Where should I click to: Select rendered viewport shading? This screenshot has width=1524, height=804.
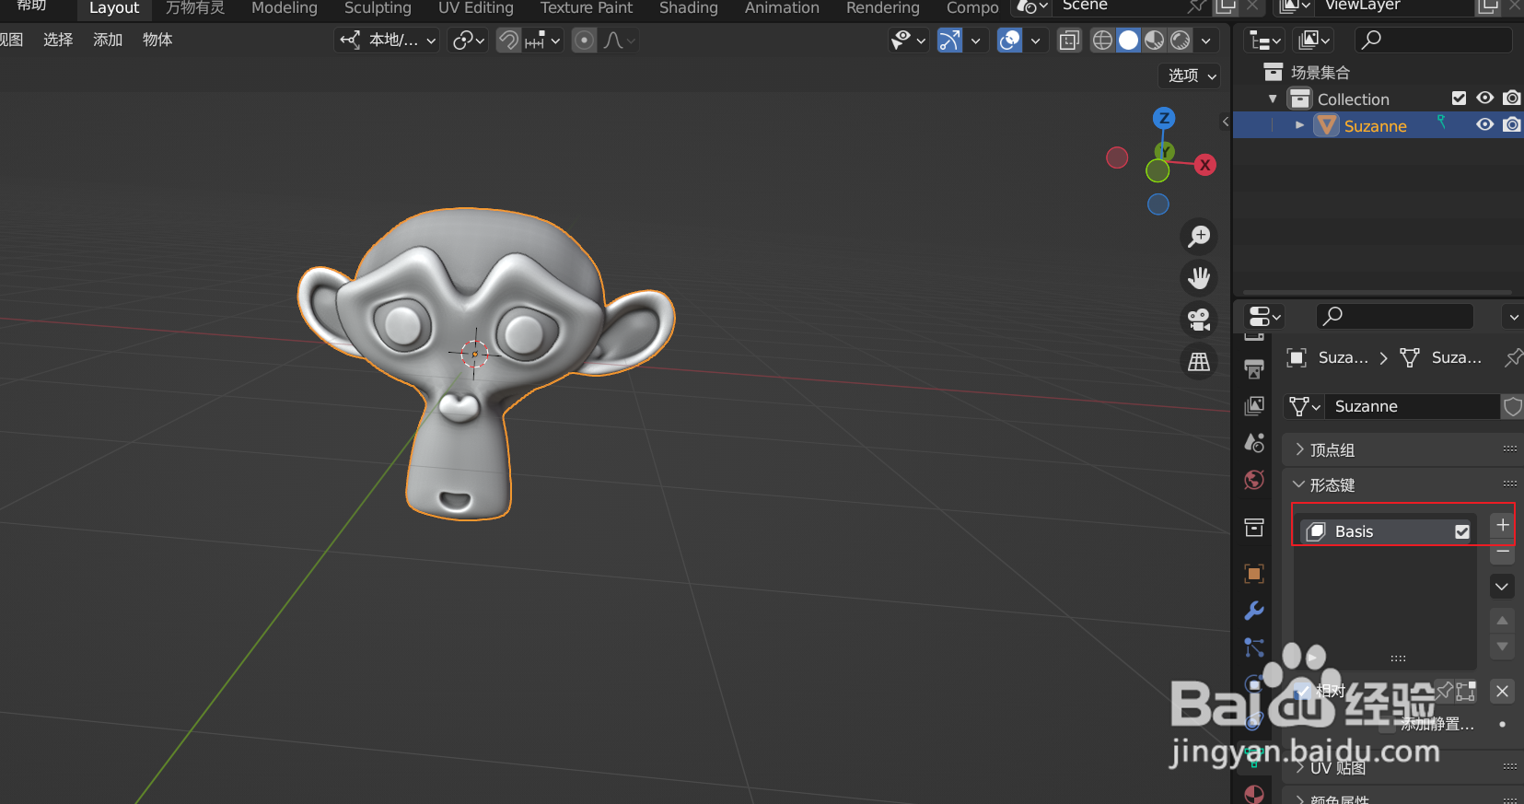(1181, 41)
